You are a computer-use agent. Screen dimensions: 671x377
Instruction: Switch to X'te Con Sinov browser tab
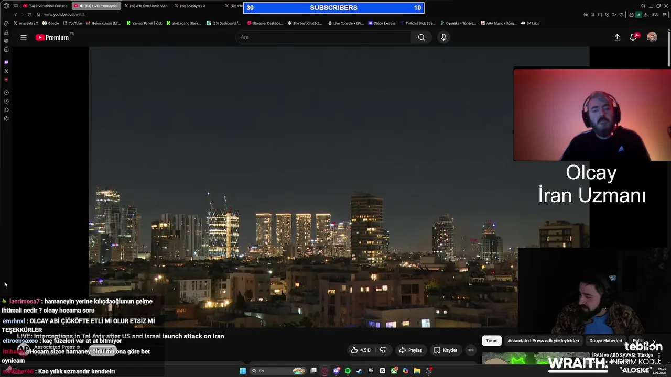[146, 6]
